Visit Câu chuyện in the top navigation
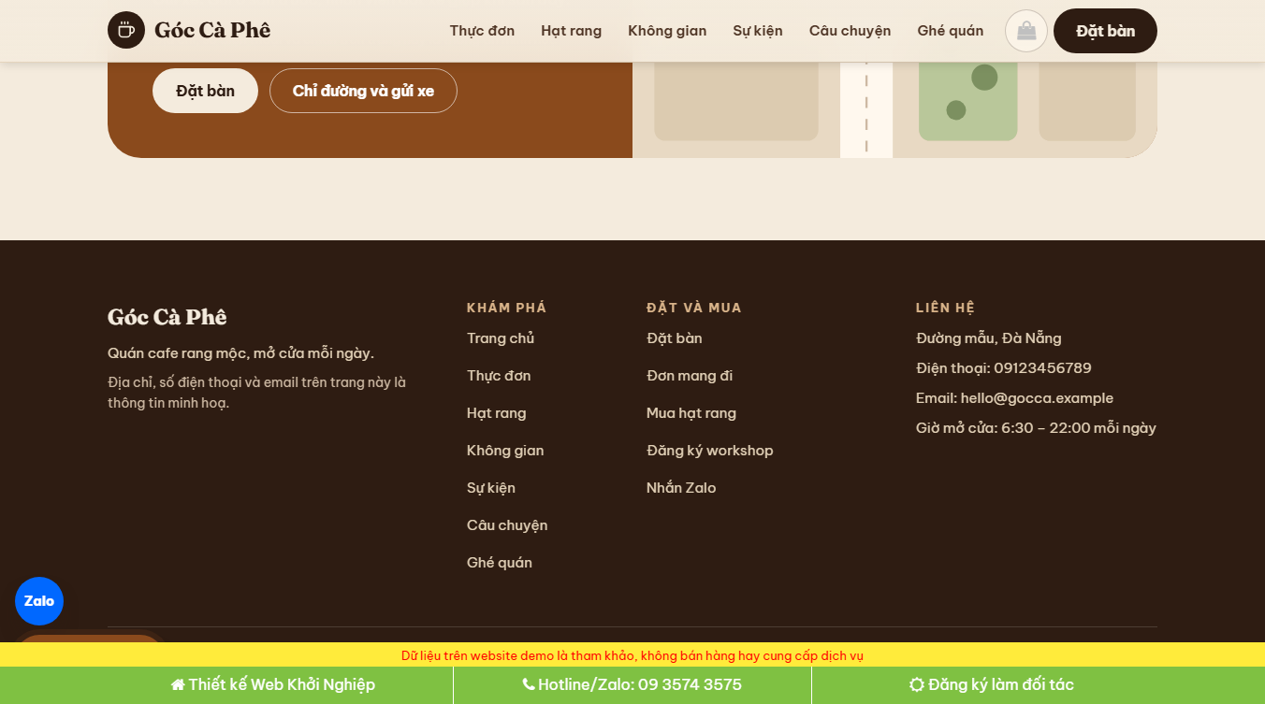Viewport: 1265px width, 704px height. (x=850, y=31)
